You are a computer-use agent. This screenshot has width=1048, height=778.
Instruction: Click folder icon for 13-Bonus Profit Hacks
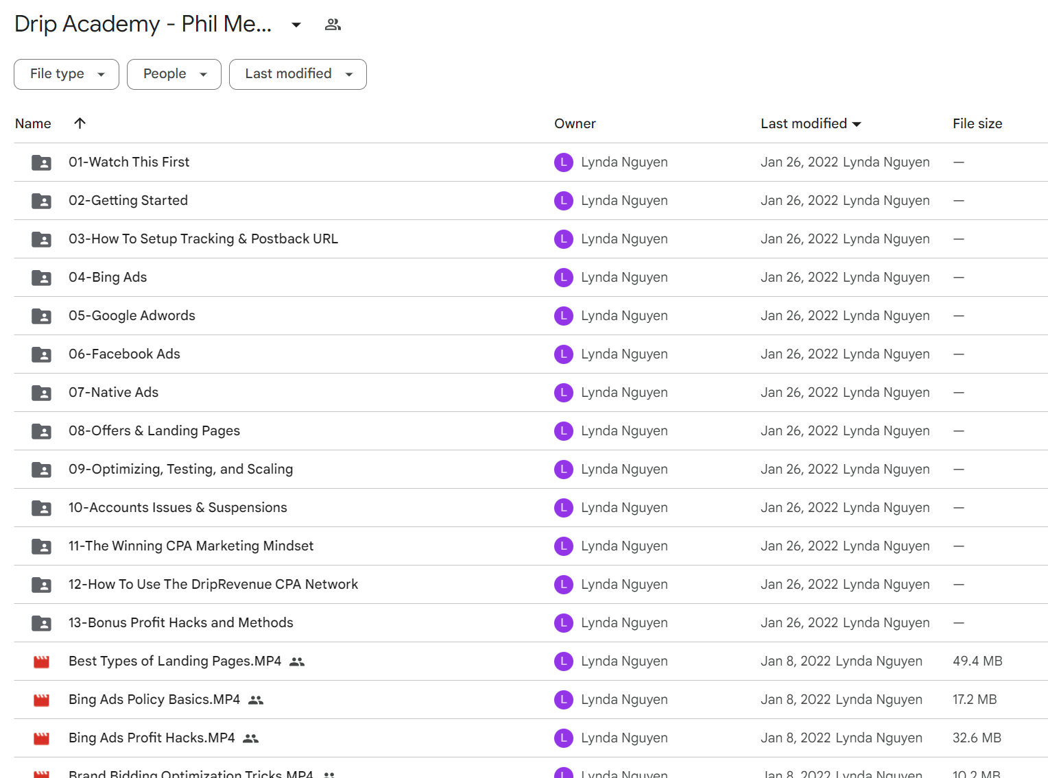[x=41, y=623]
